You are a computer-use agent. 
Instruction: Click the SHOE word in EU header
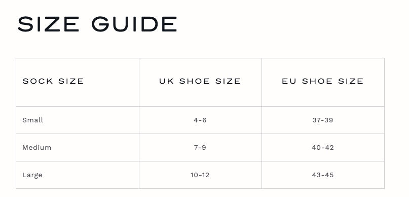coord(317,81)
